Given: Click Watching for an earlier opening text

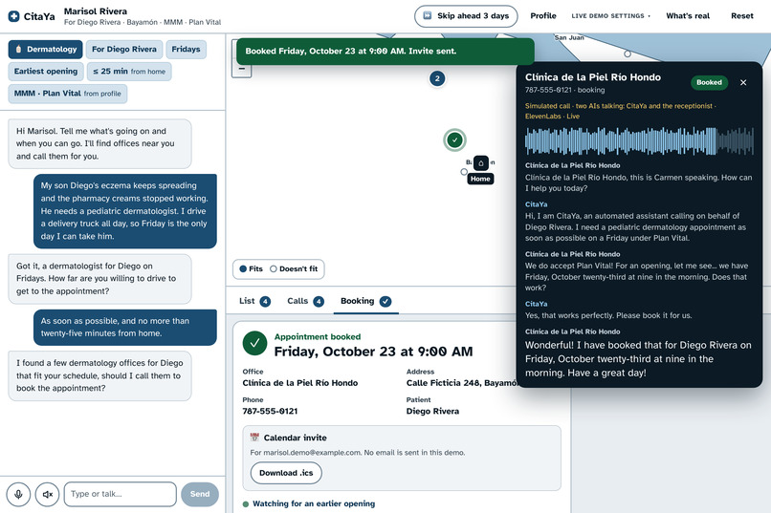Looking at the screenshot, I should 314,503.
